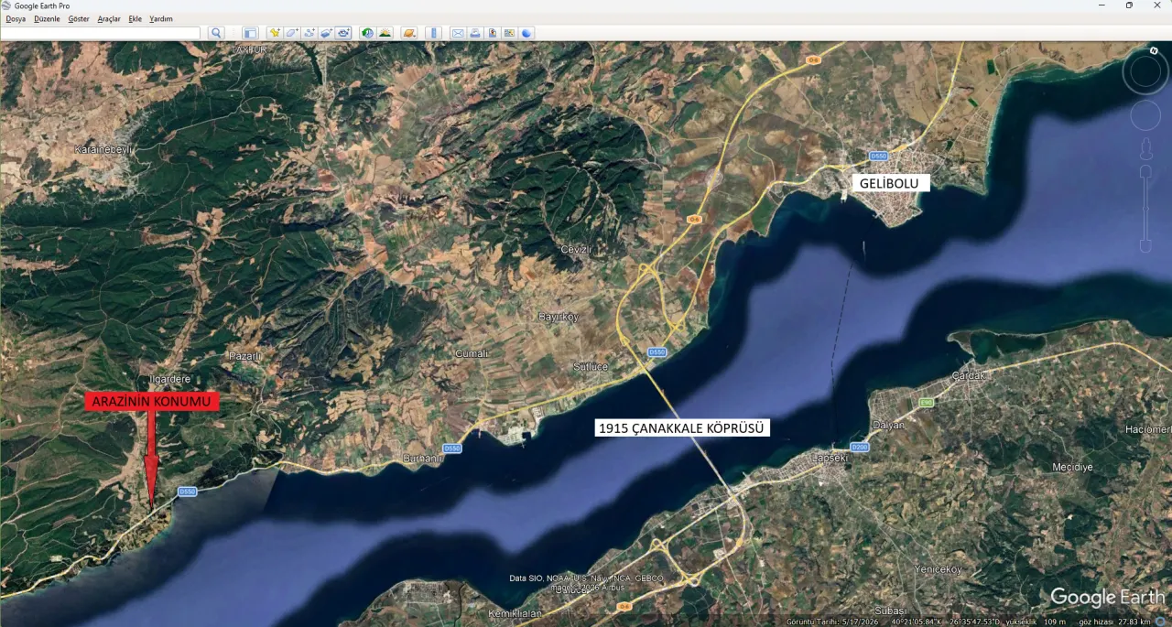
Task: Show historical imagery with the clock icon
Action: (x=367, y=33)
